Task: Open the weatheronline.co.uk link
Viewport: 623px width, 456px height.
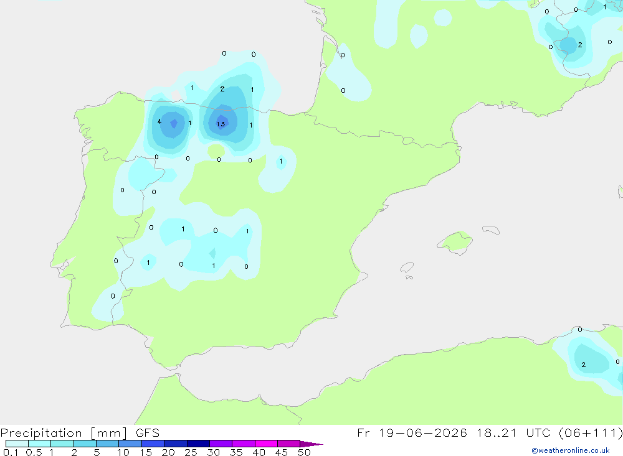Action: coord(571,450)
